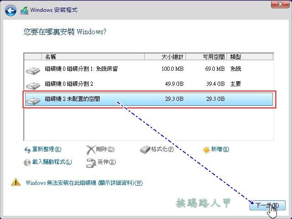The image size is (292, 219).
Task: Click the 延伸(X) link
Action: 106,162
